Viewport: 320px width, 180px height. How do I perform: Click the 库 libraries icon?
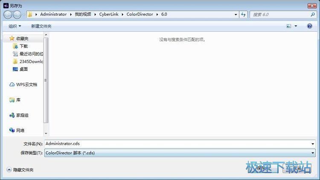click(x=12, y=100)
